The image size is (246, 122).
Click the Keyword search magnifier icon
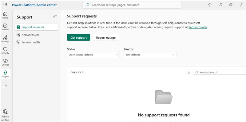(x=197, y=72)
